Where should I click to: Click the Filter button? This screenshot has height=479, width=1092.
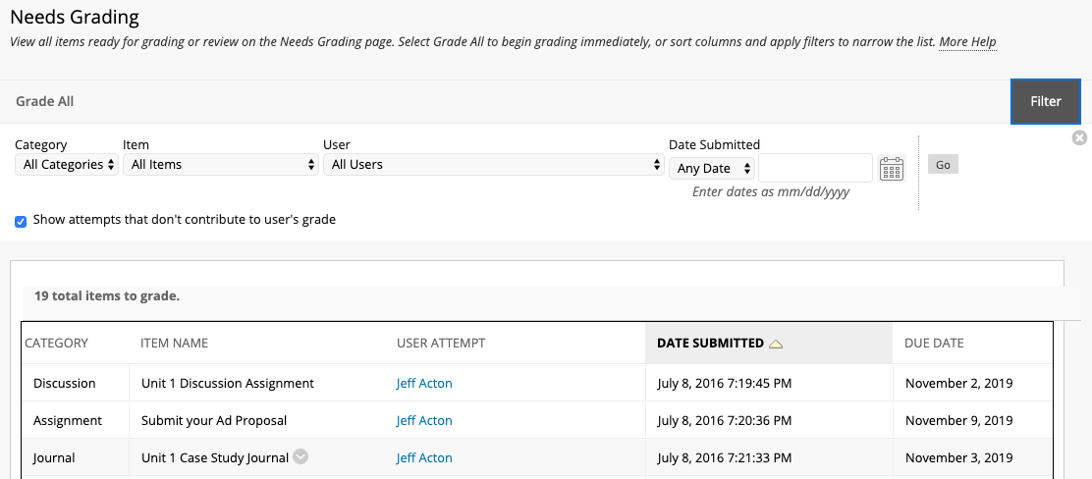coord(1045,102)
